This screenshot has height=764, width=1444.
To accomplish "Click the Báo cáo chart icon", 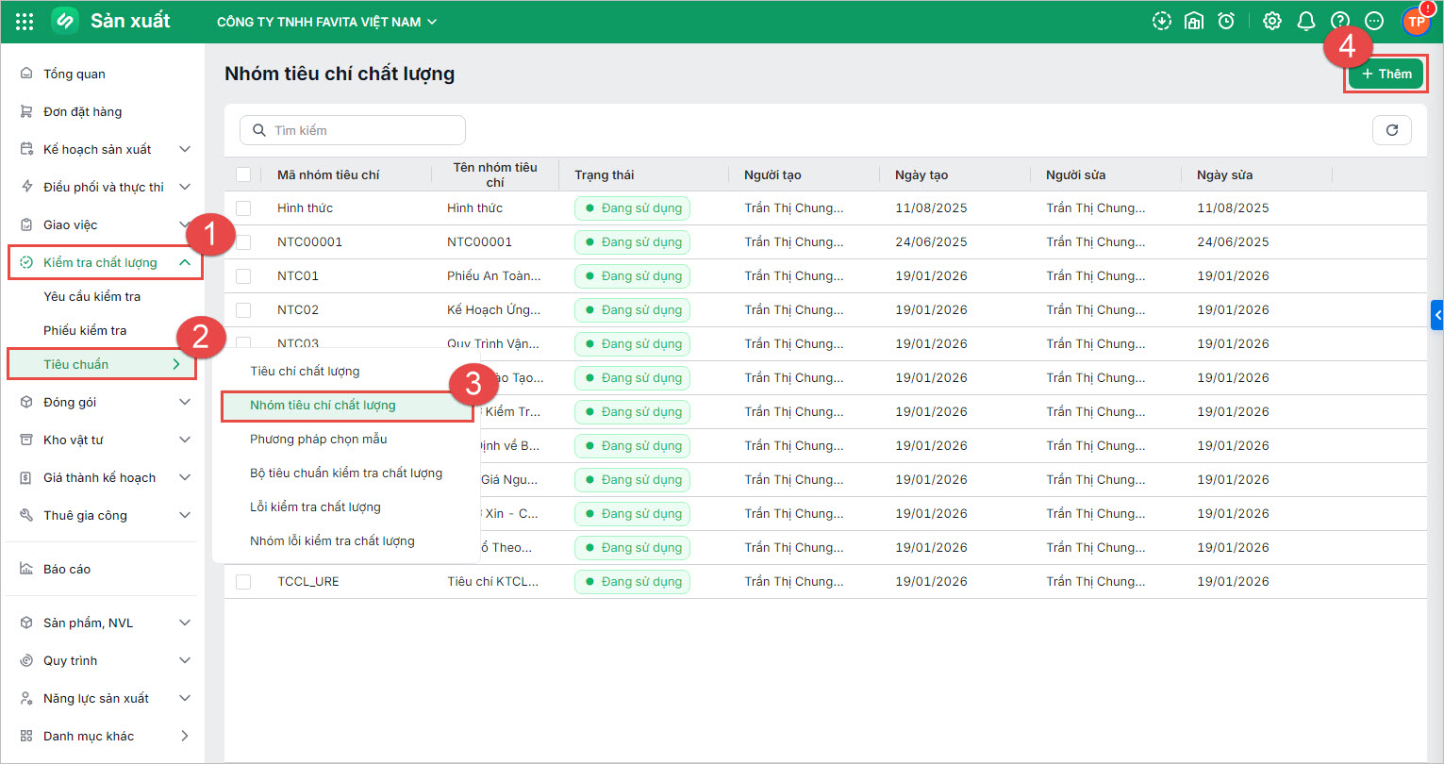I will pos(26,569).
